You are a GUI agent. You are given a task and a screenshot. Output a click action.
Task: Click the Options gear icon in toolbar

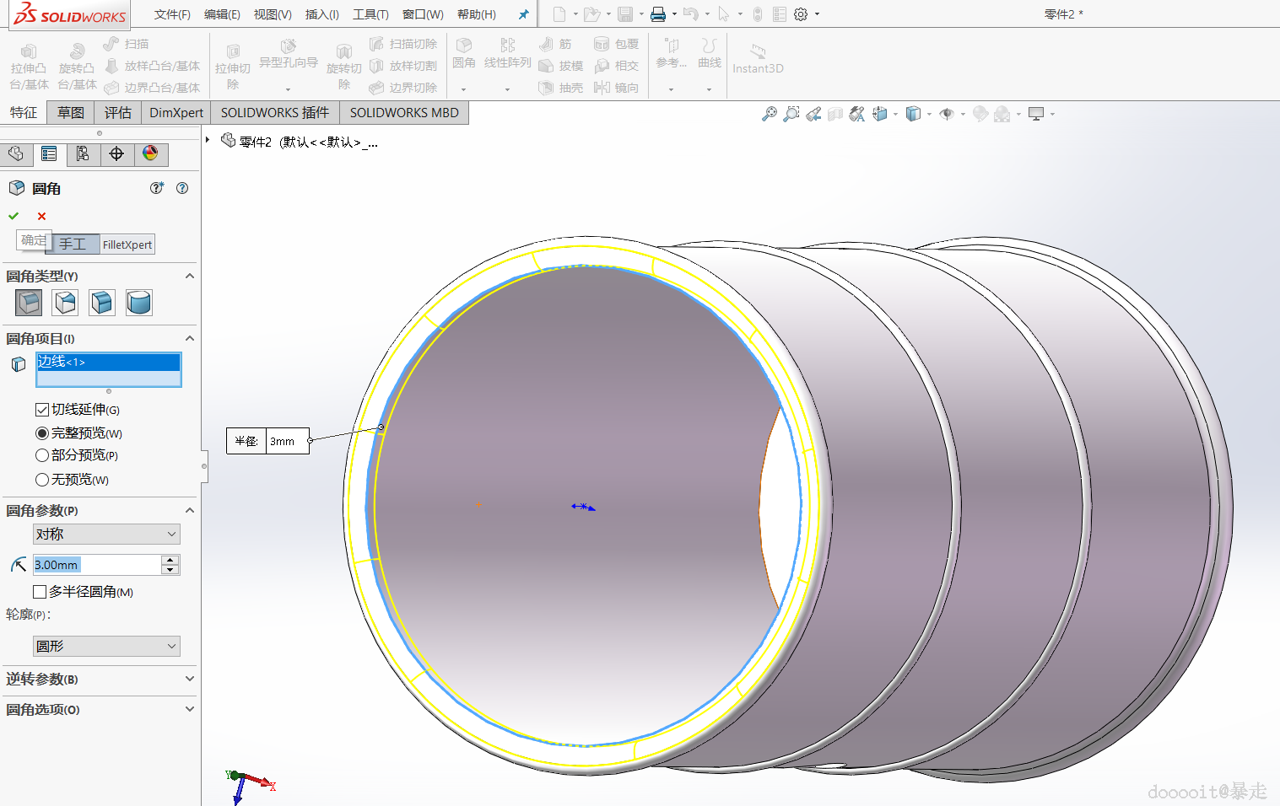(x=801, y=14)
